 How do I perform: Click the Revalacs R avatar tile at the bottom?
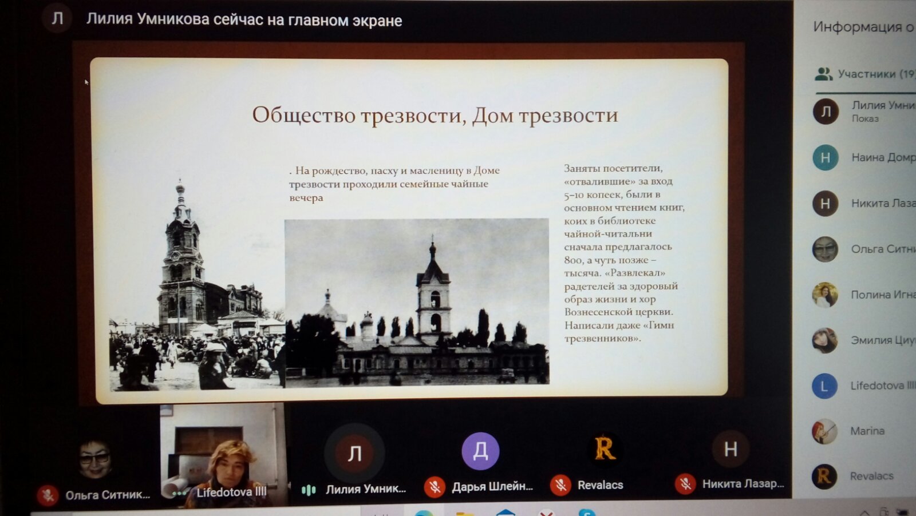pos(605,448)
